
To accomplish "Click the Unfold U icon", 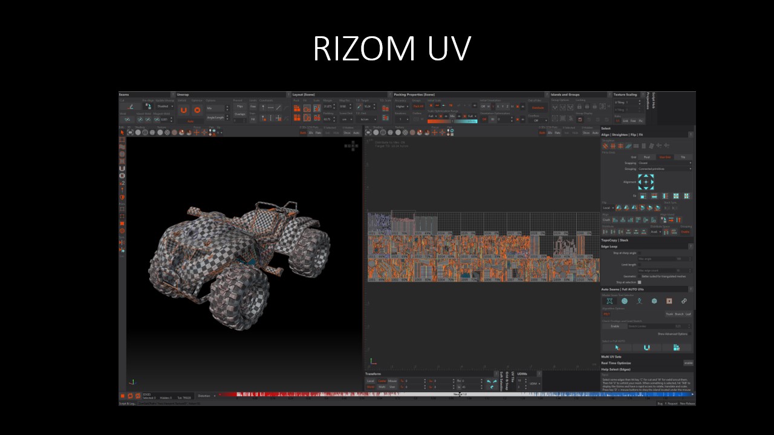I will click(x=183, y=110).
